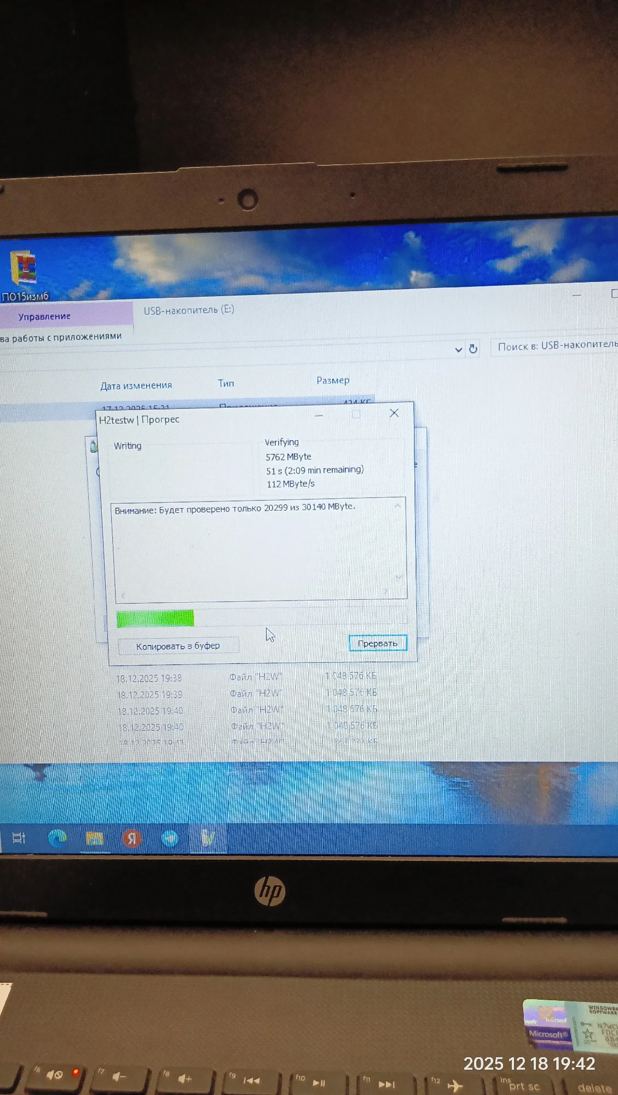The image size is (618, 1095).
Task: Click the USB-накопитель (E:) window title
Action: [189, 310]
